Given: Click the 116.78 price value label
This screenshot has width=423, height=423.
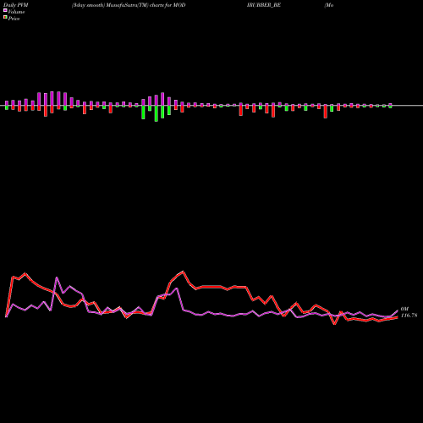Looking at the screenshot, I should pyautogui.click(x=409, y=316).
